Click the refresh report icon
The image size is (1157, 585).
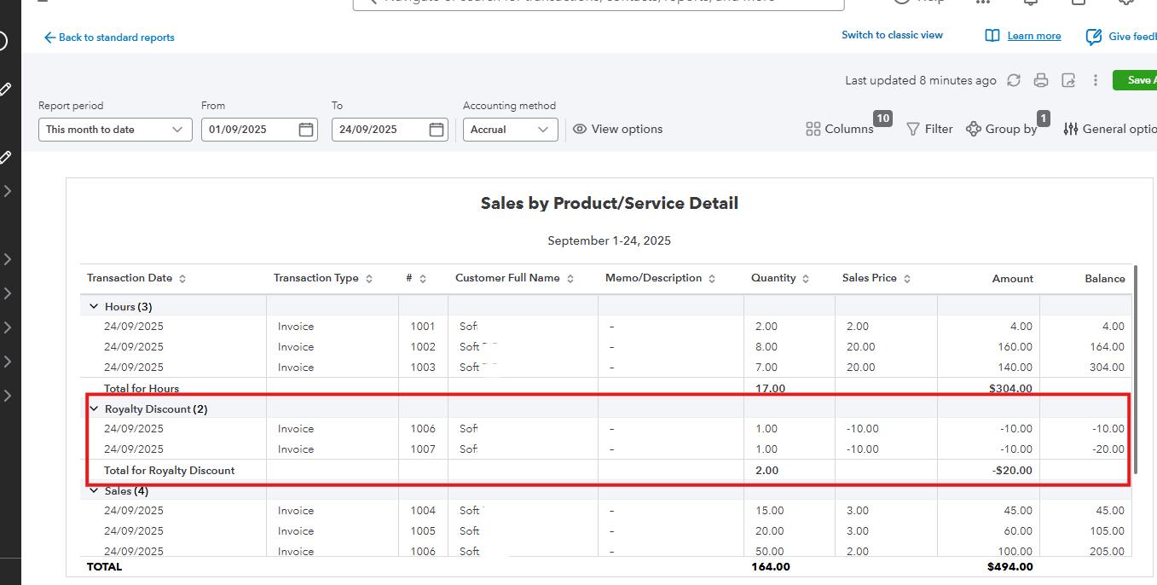1014,80
